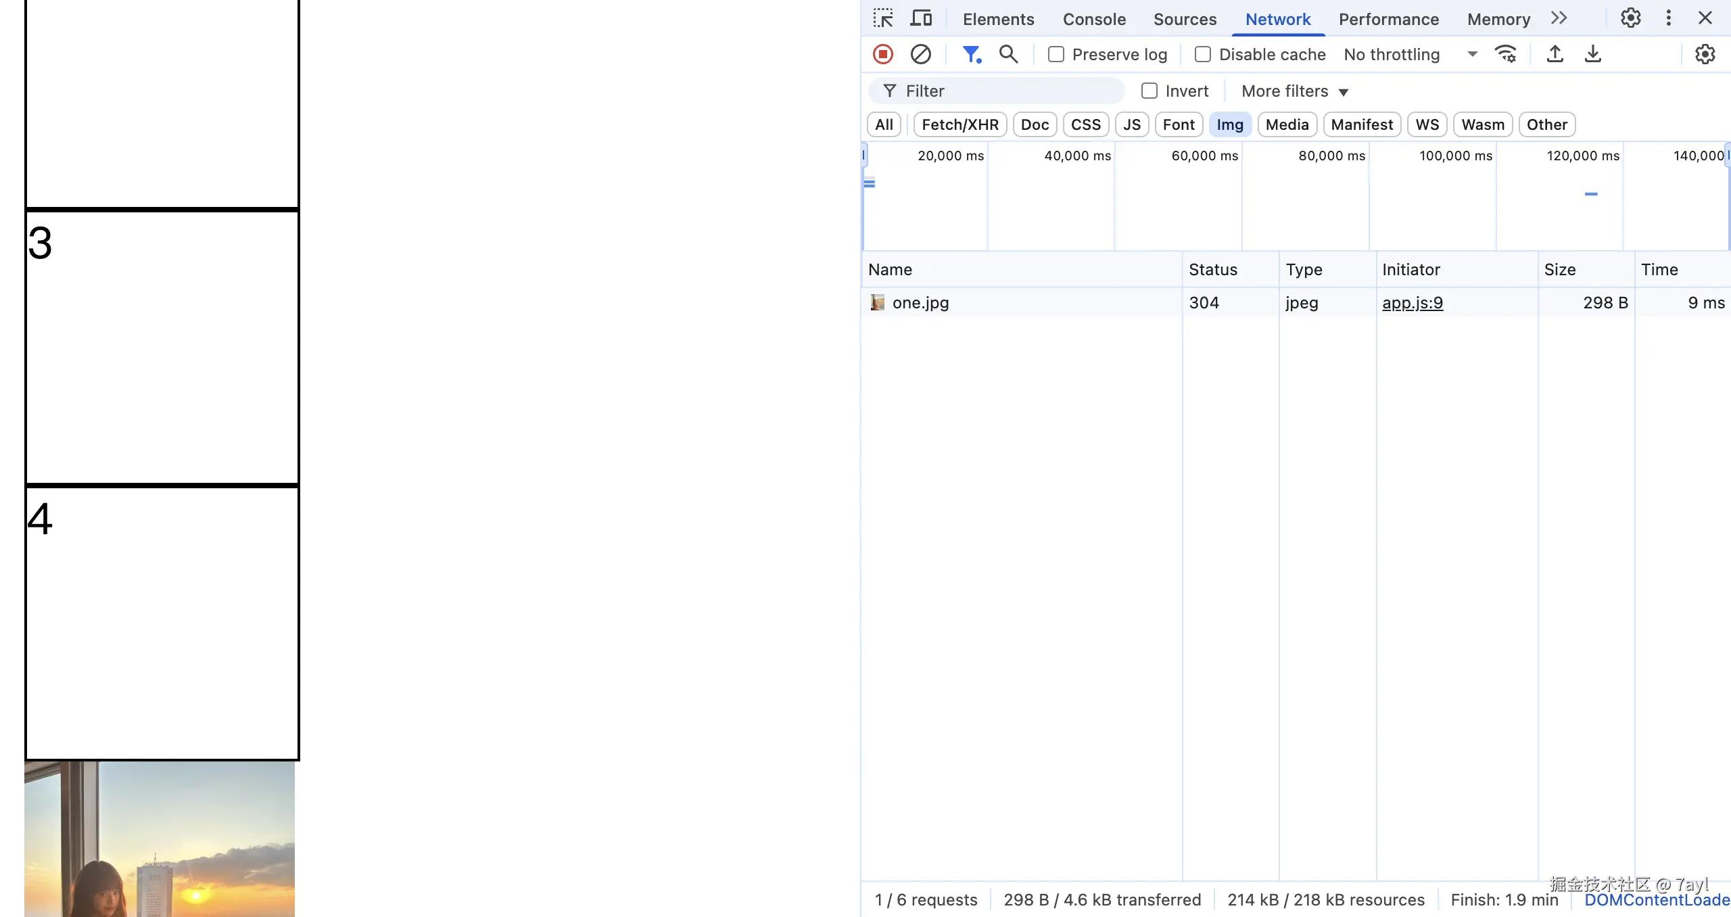Open network search magnifier

click(1008, 54)
